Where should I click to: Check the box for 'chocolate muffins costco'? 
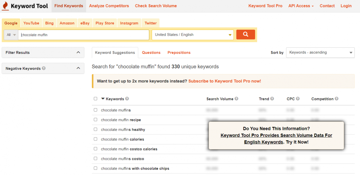(95, 159)
